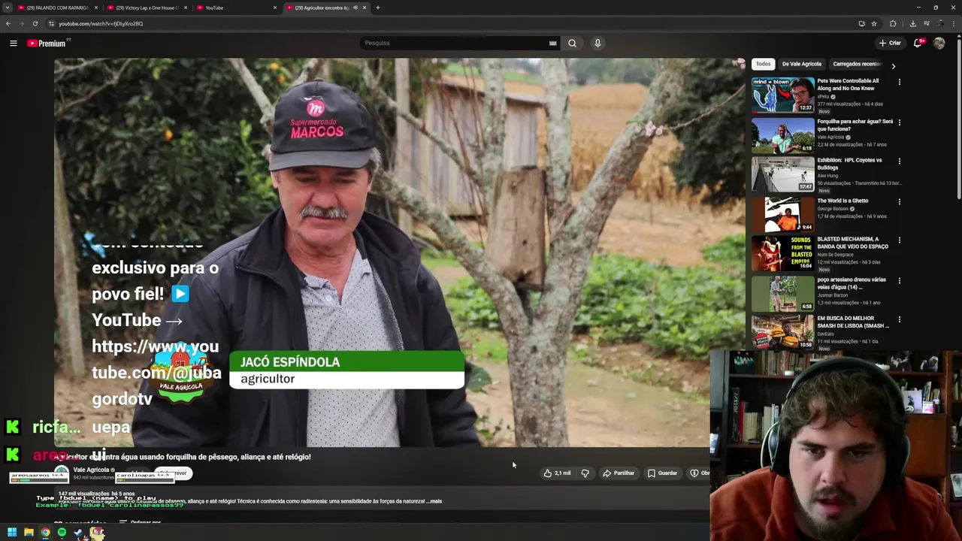Open the YouTube hamburger guide menu
Viewport: 962px width, 541px height.
(13, 43)
